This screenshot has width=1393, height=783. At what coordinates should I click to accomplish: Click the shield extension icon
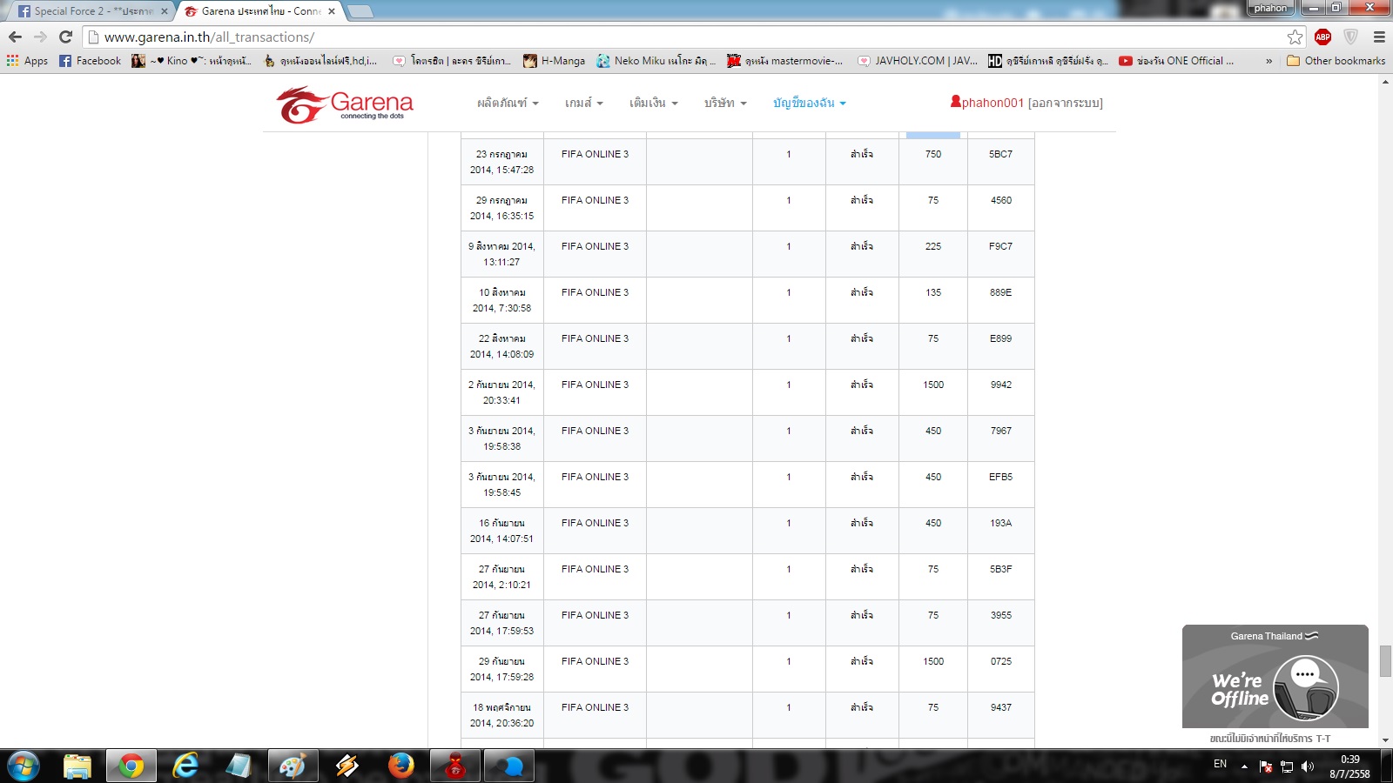(x=1350, y=37)
